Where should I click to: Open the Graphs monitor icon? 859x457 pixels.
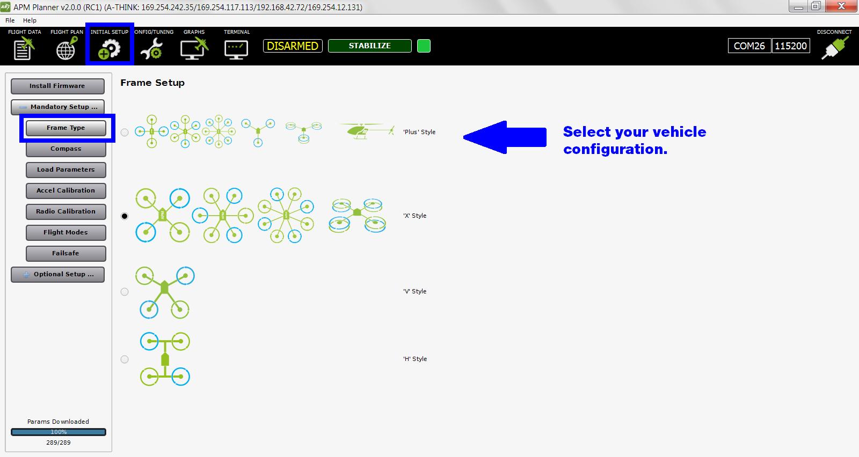coord(194,48)
